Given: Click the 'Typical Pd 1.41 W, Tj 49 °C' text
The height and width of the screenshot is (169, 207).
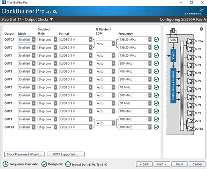Looking at the screenshot, I should (89, 164).
